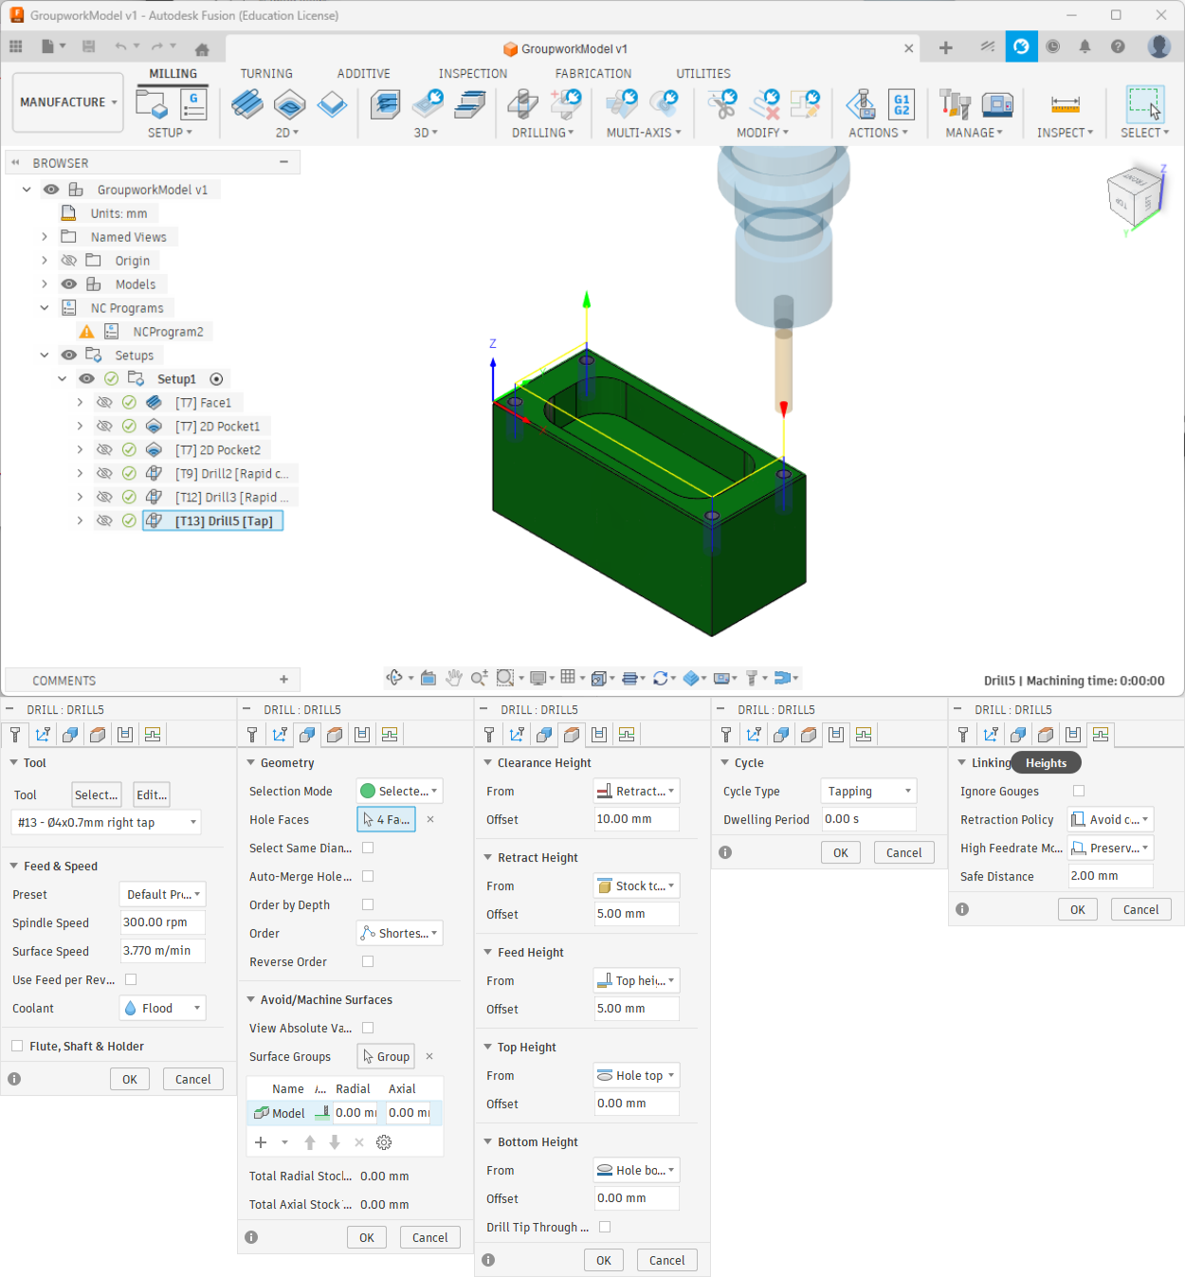Click the 4 Faces Hole Faces selector

tap(386, 819)
